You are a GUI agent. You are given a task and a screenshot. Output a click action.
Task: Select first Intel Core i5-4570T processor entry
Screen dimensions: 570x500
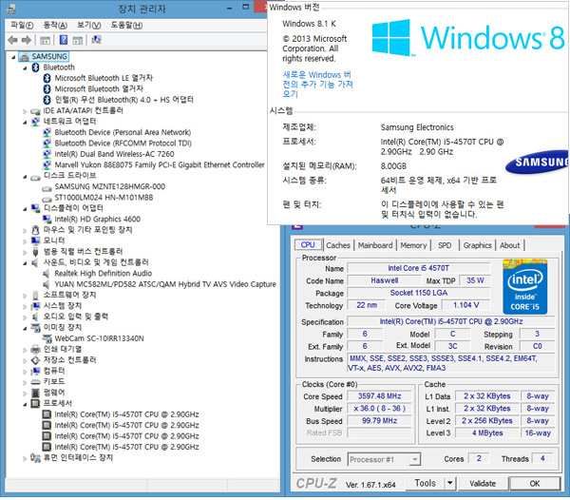[126, 414]
